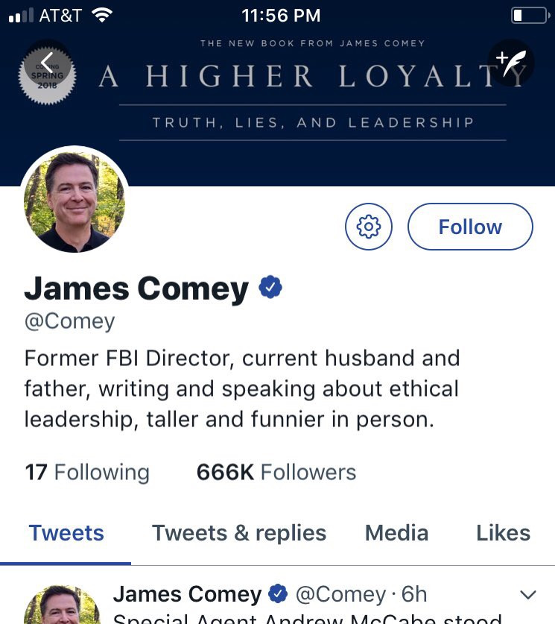555x624 pixels.
Task: Tap the Wi-Fi status icon
Action: click(101, 15)
